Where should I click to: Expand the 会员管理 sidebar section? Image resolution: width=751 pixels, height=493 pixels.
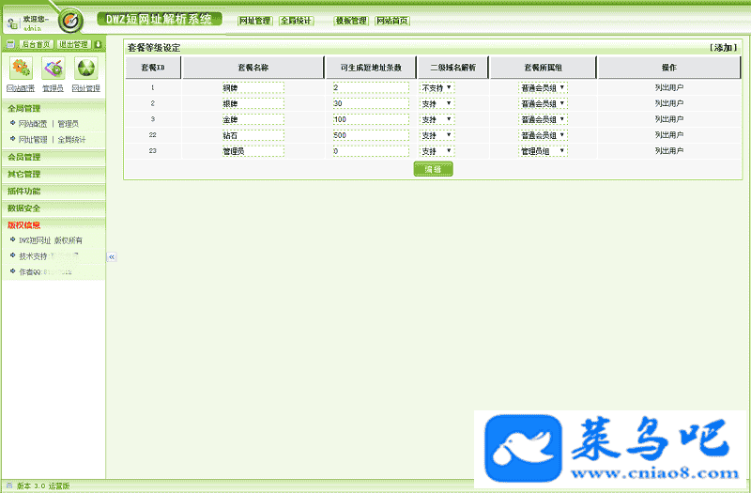coord(54,157)
